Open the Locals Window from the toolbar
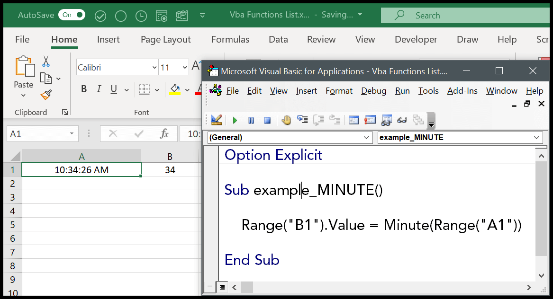This screenshot has width=553, height=299. click(x=355, y=120)
